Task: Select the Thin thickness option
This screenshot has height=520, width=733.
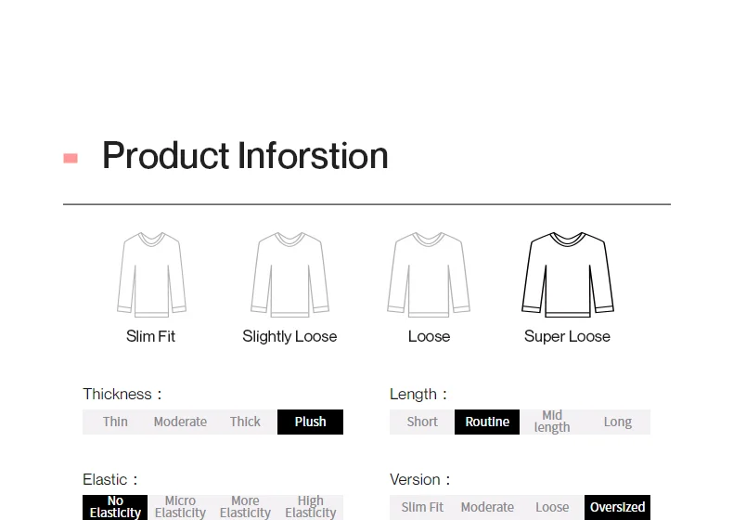Action: (x=115, y=422)
